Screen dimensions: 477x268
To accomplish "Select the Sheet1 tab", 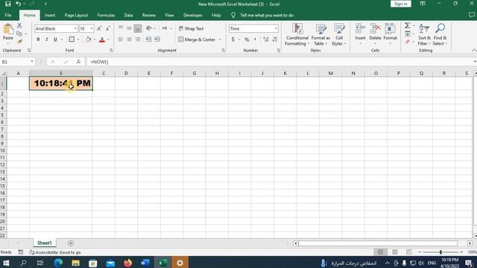I will point(45,243).
